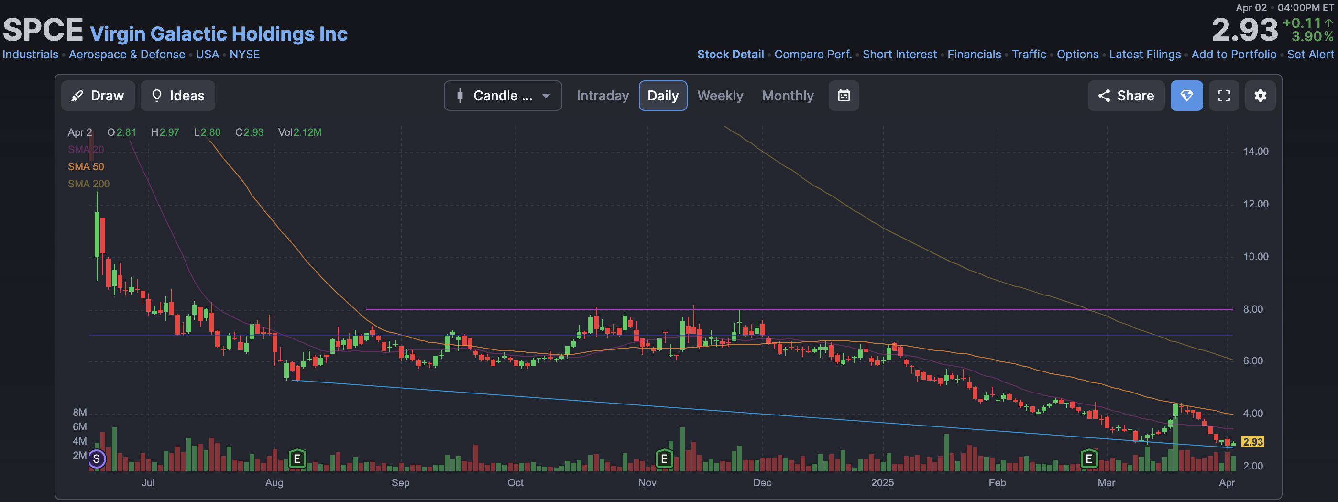Viewport: 1338px width, 502px height.
Task: Click the 2.93 current price tag on axis
Action: (1252, 442)
